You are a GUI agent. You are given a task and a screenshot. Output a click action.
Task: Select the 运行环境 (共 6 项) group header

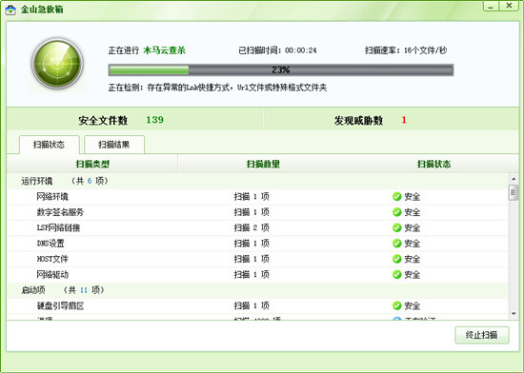(257, 181)
